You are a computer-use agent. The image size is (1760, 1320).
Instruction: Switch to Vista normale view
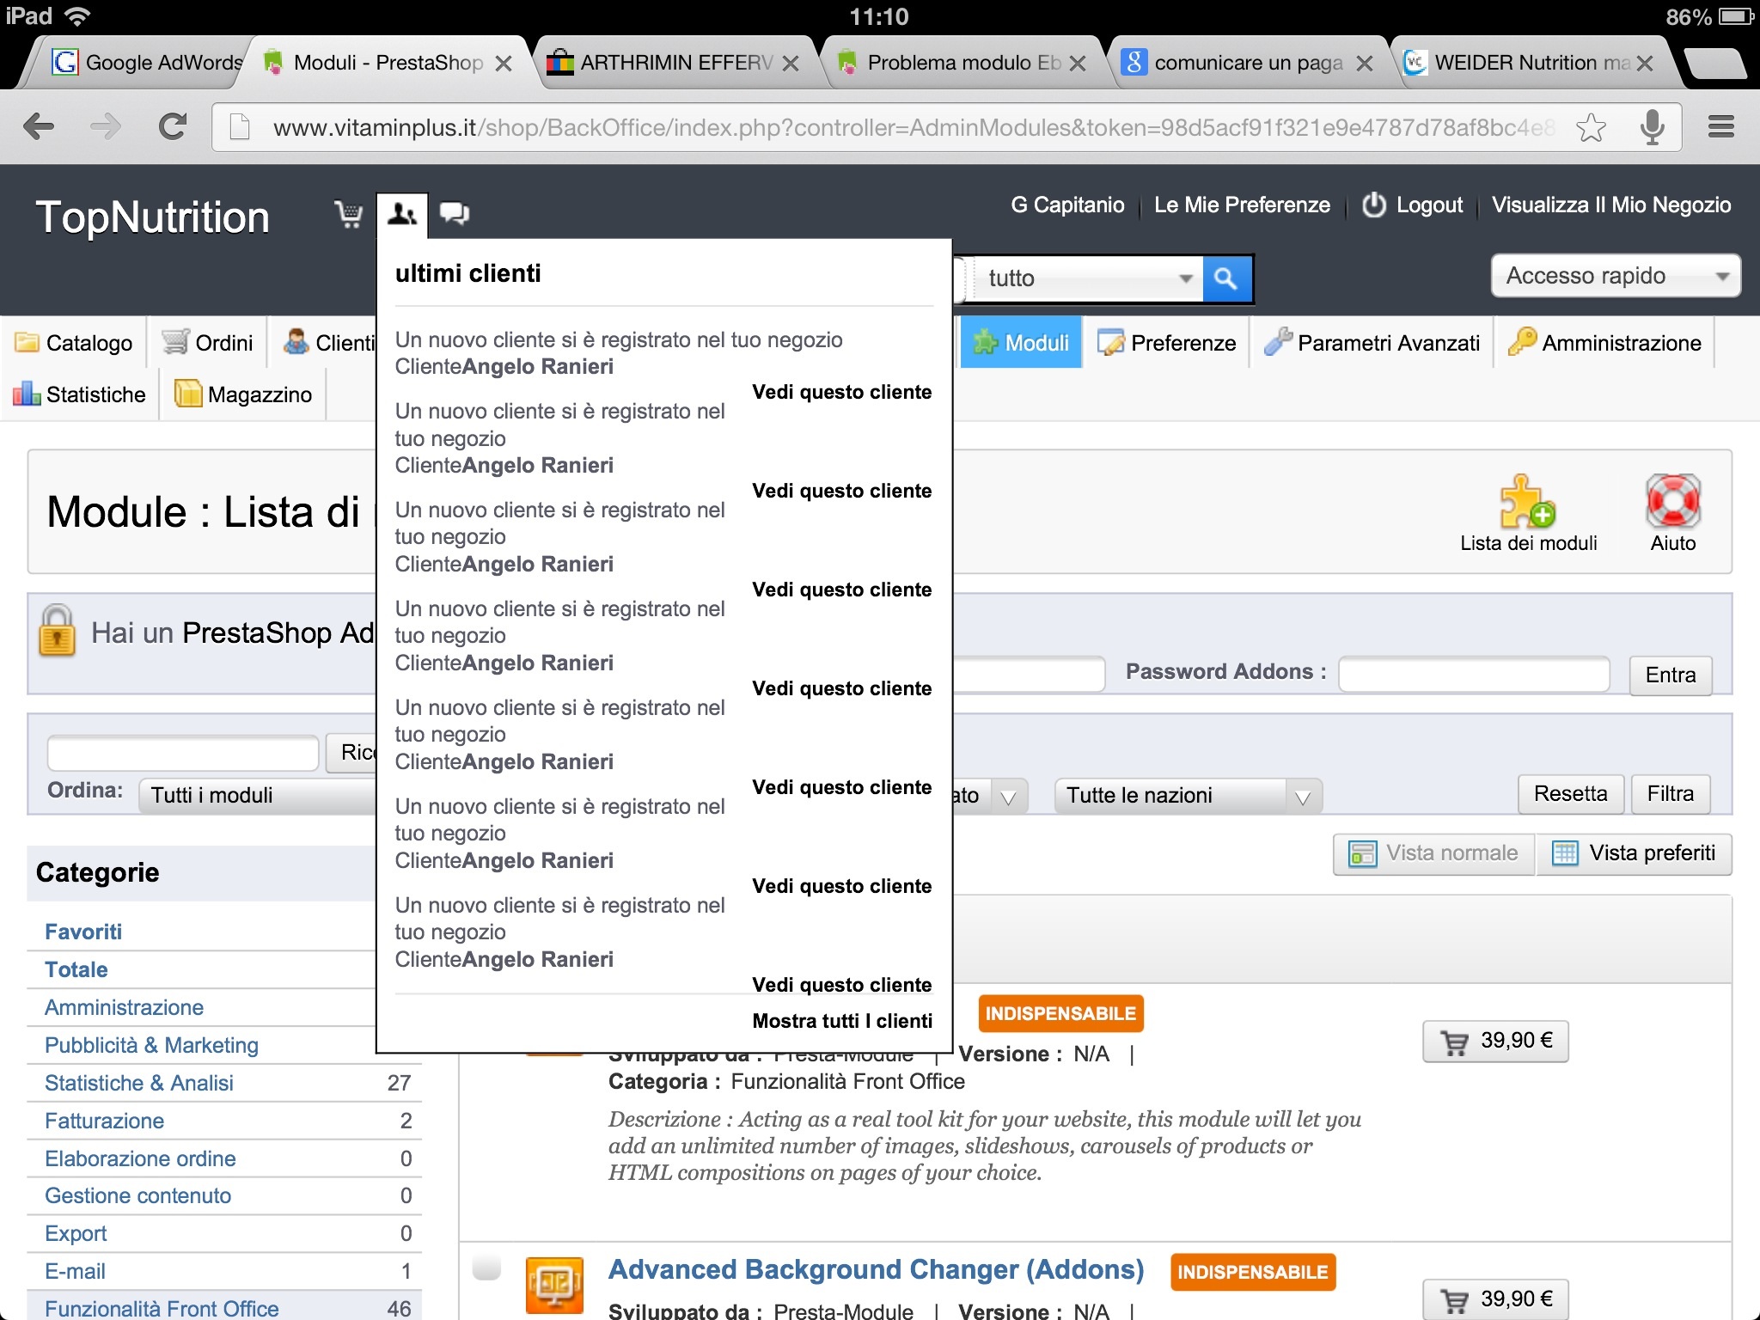(x=1434, y=853)
